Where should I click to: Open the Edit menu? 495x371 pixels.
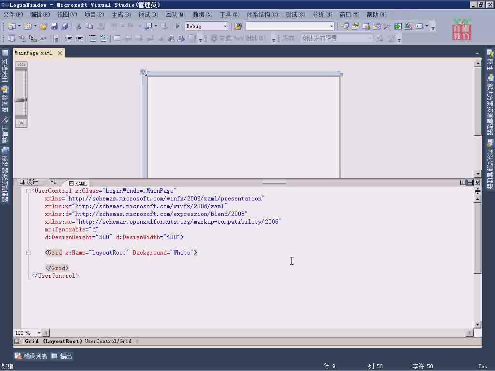pyautogui.click(x=40, y=15)
